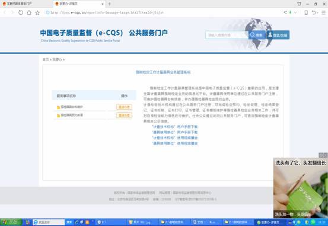The width and height of the screenshot is (328, 226).
Task: Close the active browser tab
Action: click(x=103, y=4)
